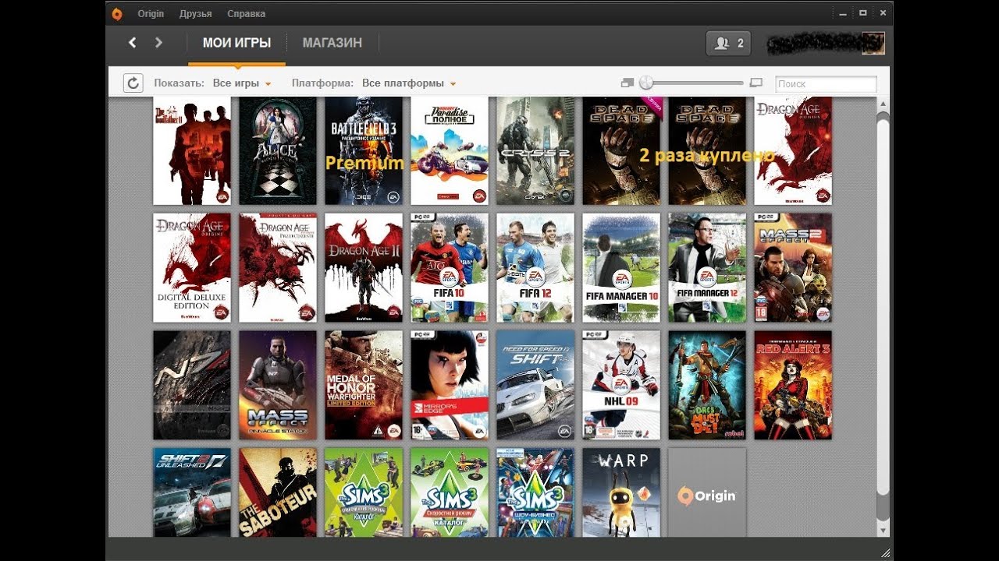Select the Mass Effect Pinnacle Station tile

point(278,385)
